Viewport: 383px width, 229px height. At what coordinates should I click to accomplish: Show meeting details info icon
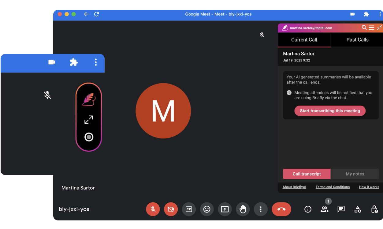click(308, 209)
